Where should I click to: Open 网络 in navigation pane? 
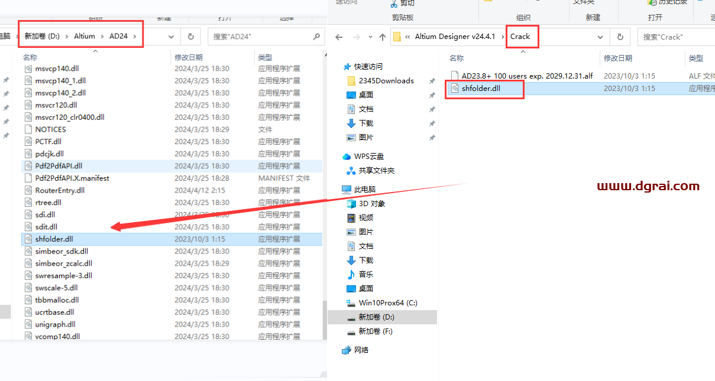[361, 350]
